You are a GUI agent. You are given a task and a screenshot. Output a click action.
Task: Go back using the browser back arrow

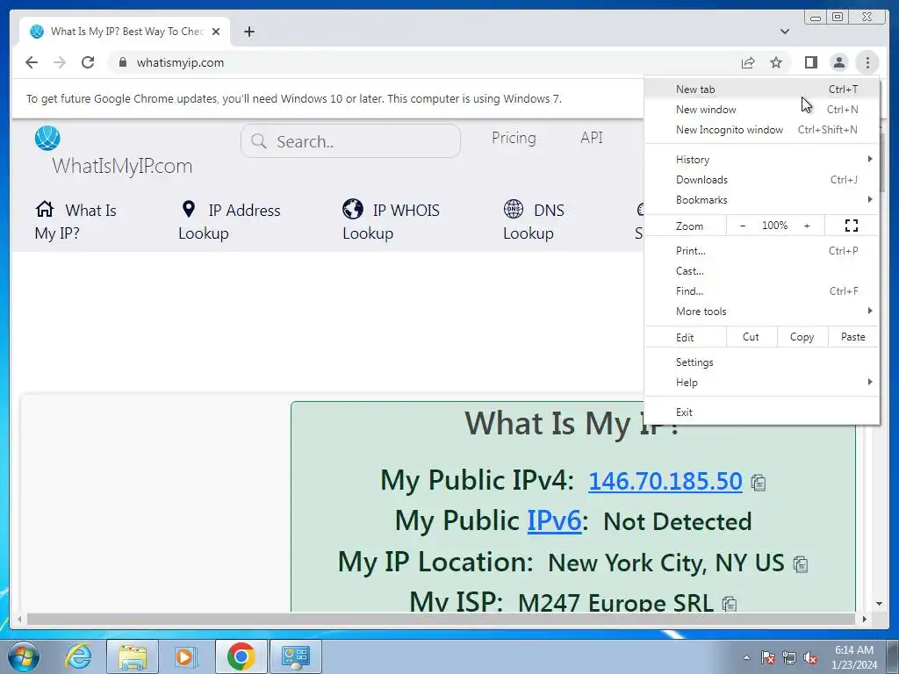click(x=32, y=62)
